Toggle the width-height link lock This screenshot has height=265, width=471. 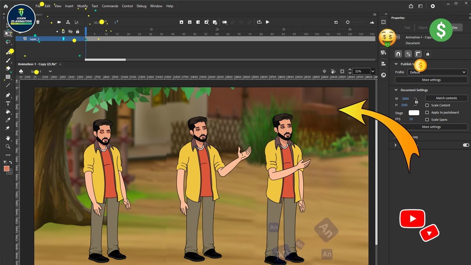click(x=416, y=101)
